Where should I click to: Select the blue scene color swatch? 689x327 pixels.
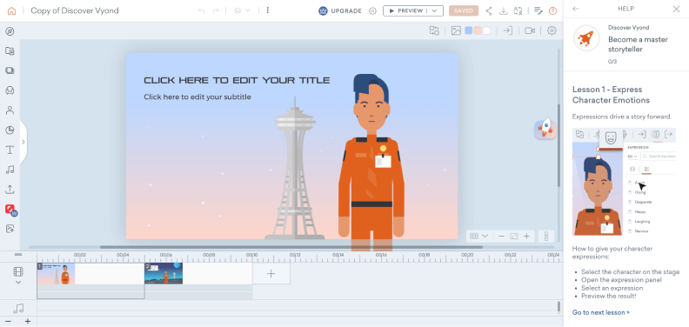469,30
